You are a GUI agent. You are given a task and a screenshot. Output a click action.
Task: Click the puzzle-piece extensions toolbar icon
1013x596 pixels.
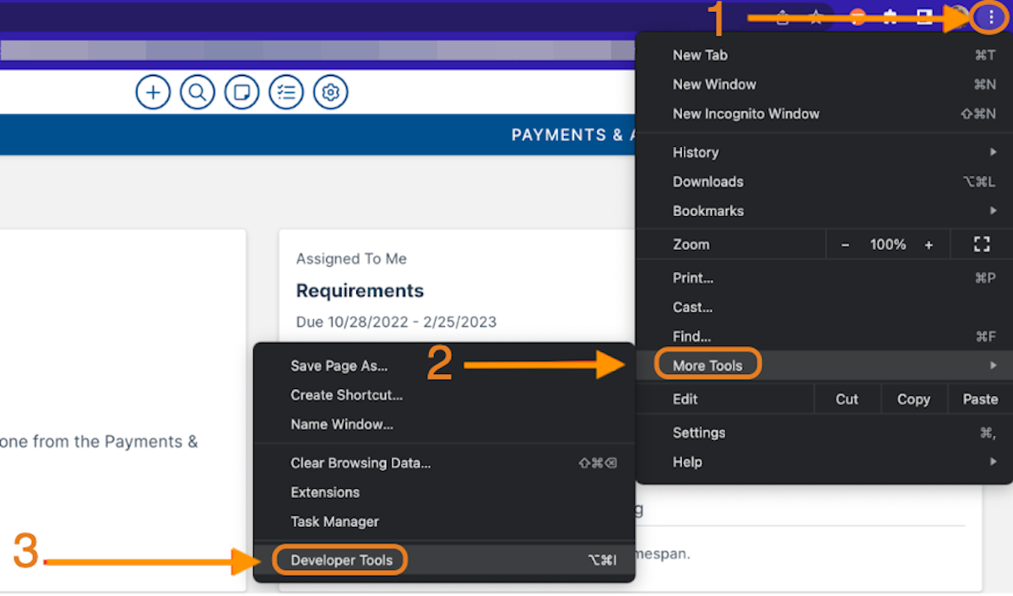890,17
